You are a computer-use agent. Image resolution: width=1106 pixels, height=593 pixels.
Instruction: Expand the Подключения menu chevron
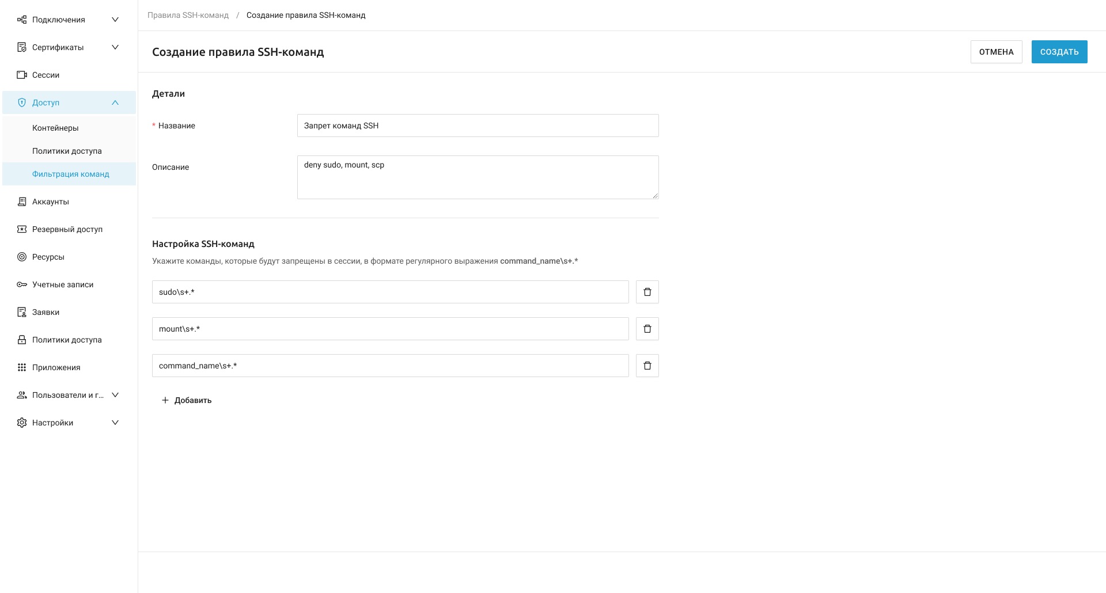(115, 20)
